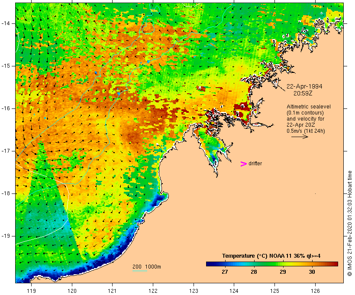Click longitude axis label 121
This screenshot has width=355, height=295.
click(112, 291)
